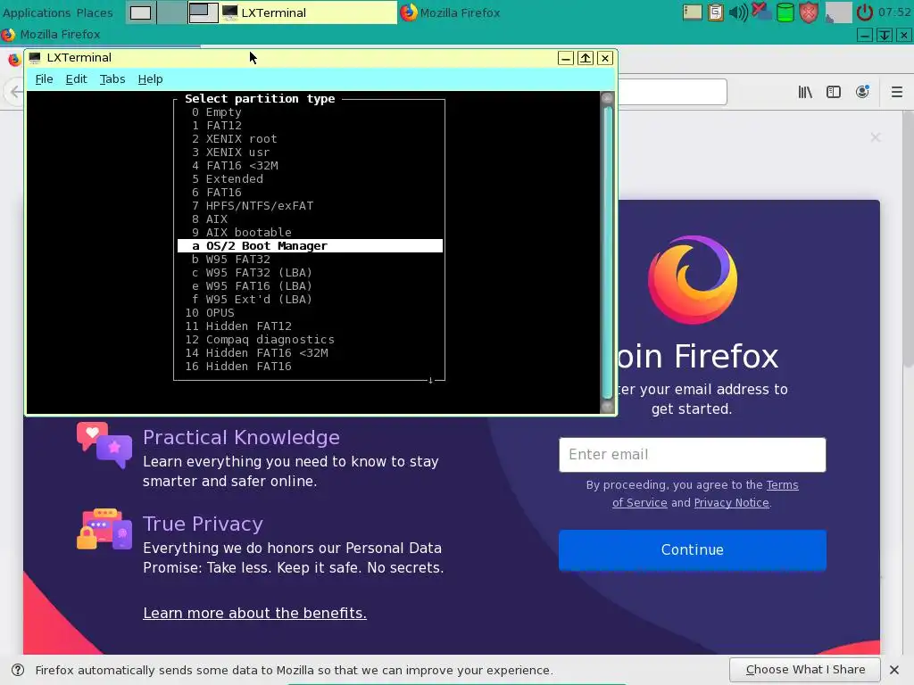Open Learn more about the benefits link
The width and height of the screenshot is (914, 685).
pyautogui.click(x=254, y=613)
